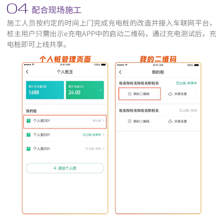Tap back arrow on 我的桩 screen
219x215 pixels.
(x=120, y=72)
